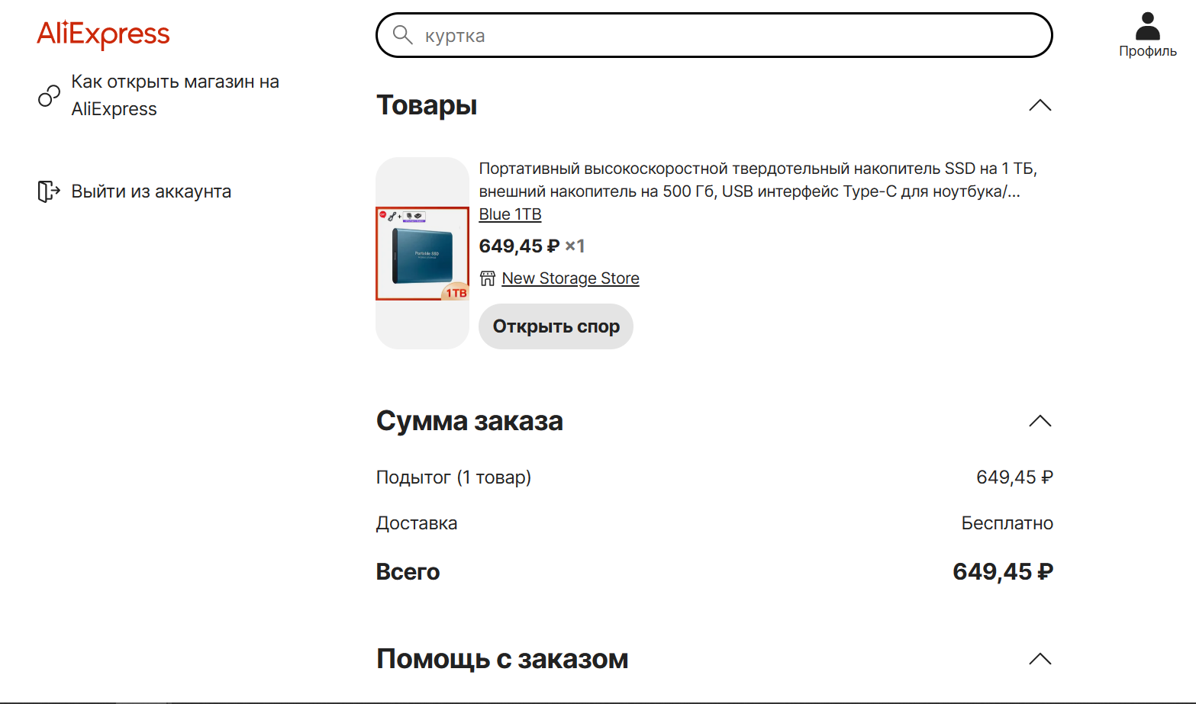This screenshot has height=704, width=1196.
Task: Click the Профиль label
Action: point(1147,51)
